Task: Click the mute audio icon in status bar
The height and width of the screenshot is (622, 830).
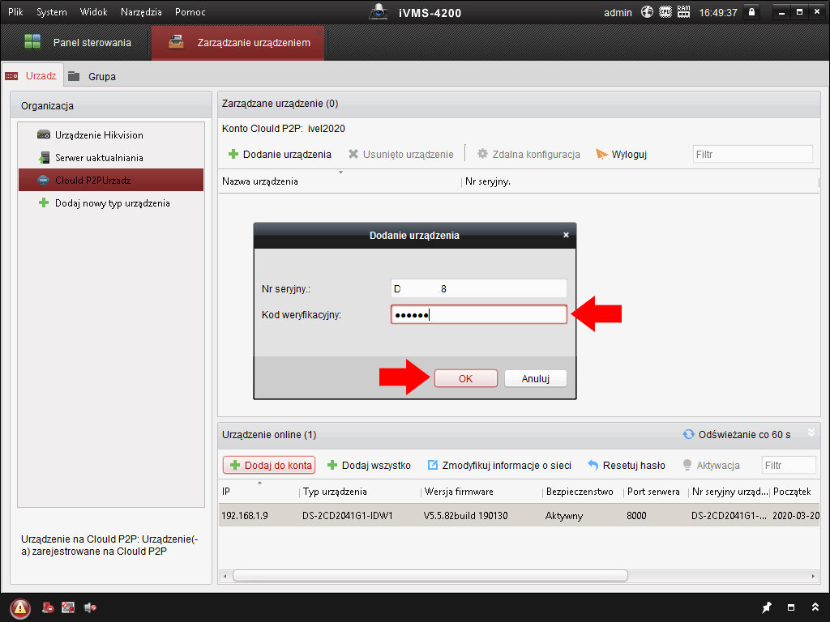Action: click(x=89, y=607)
